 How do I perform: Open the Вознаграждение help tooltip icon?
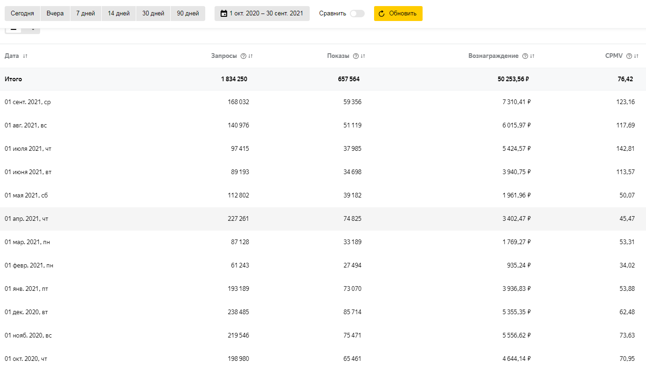point(525,56)
